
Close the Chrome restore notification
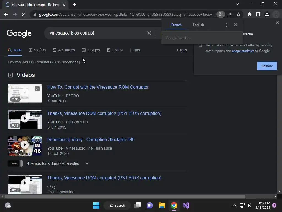(277, 23)
